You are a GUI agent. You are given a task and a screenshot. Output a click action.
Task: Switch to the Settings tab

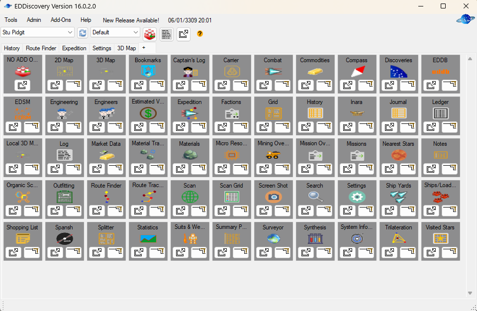tap(101, 48)
